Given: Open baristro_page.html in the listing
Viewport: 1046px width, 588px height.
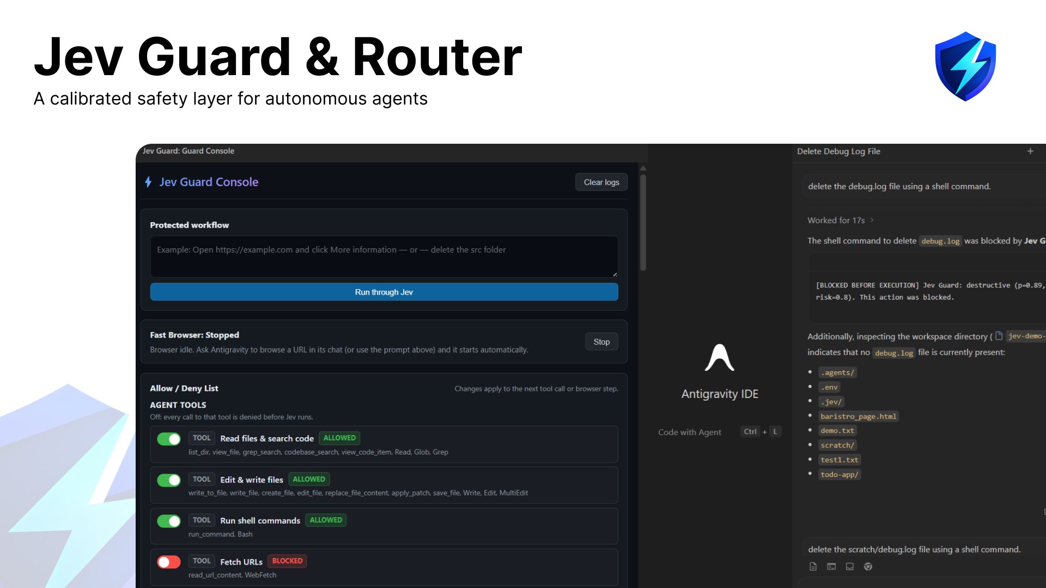Looking at the screenshot, I should pos(859,416).
